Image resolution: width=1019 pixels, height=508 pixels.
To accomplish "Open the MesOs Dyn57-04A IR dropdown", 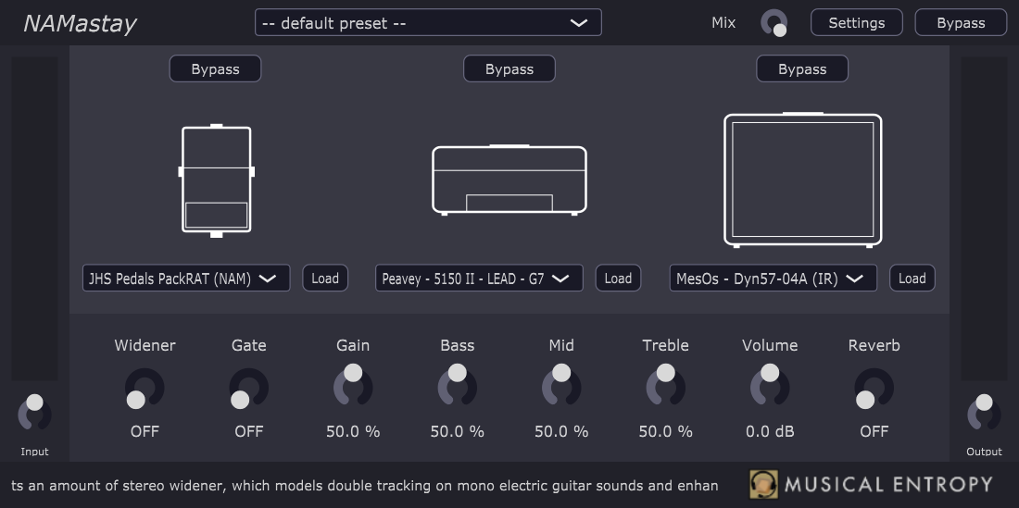I will 773,279.
